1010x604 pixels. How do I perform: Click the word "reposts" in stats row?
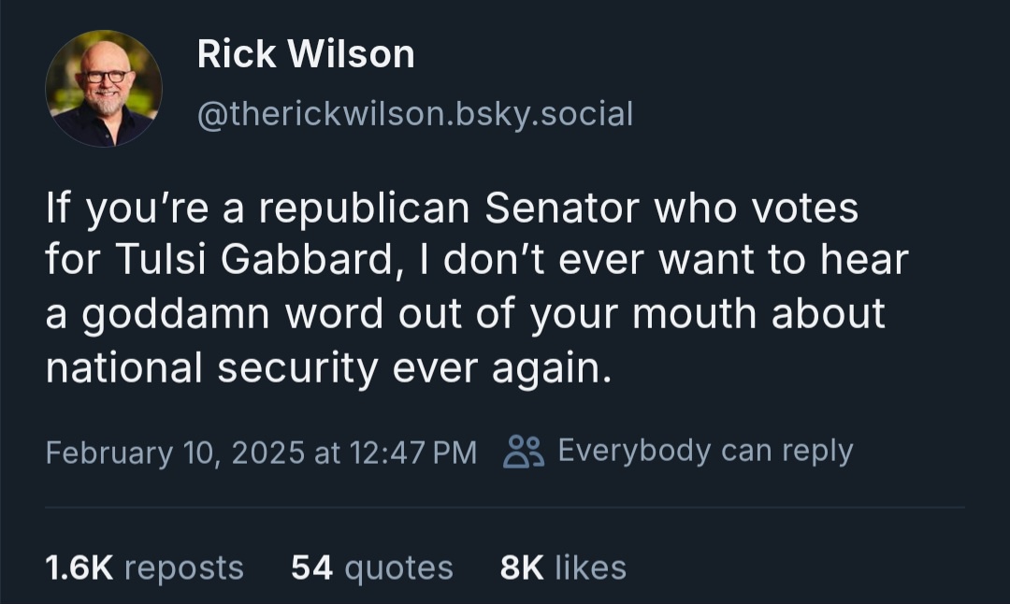[x=183, y=568]
